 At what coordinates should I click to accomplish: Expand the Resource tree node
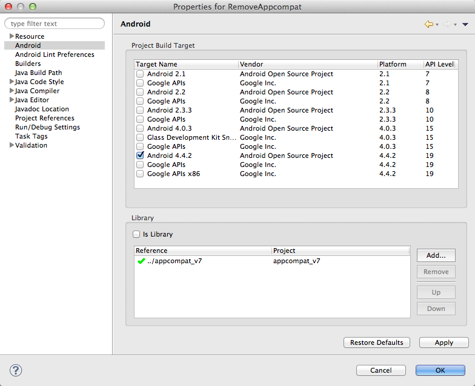tap(12, 36)
